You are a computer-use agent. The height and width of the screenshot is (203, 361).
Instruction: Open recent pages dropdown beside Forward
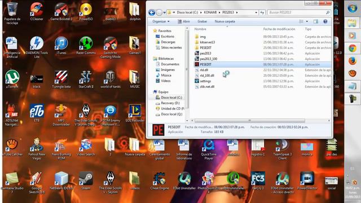click(x=164, y=12)
